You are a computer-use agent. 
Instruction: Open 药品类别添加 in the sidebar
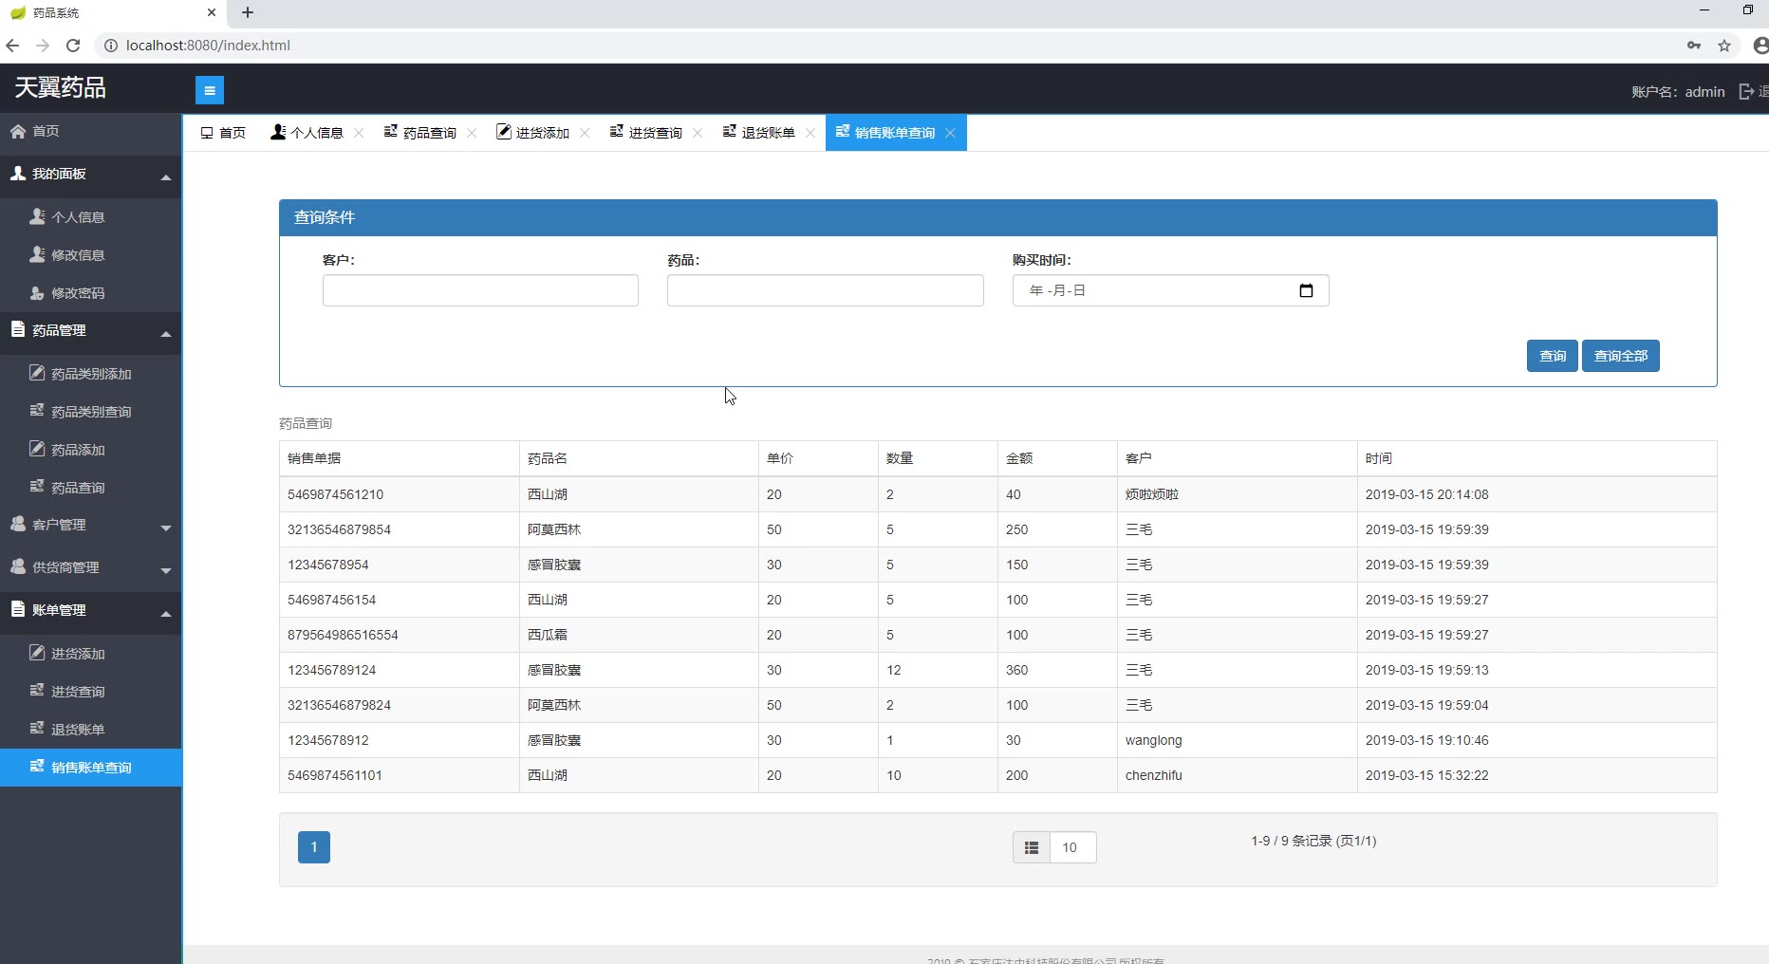pos(90,374)
